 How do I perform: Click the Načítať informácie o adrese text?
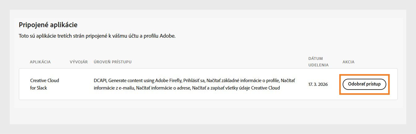tap(163, 88)
